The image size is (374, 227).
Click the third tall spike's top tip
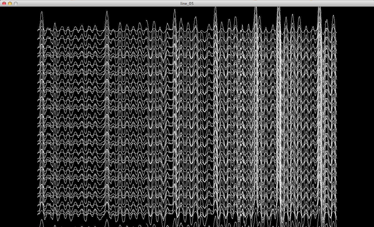[175, 10]
